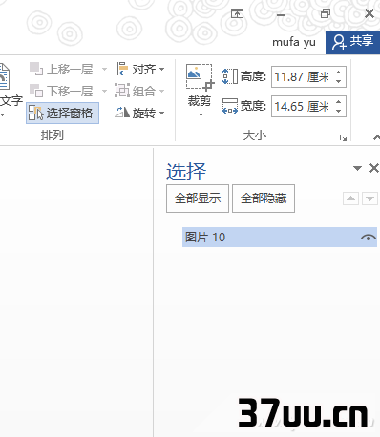
Task: Click the width (宽度) value field
Action: pos(302,106)
